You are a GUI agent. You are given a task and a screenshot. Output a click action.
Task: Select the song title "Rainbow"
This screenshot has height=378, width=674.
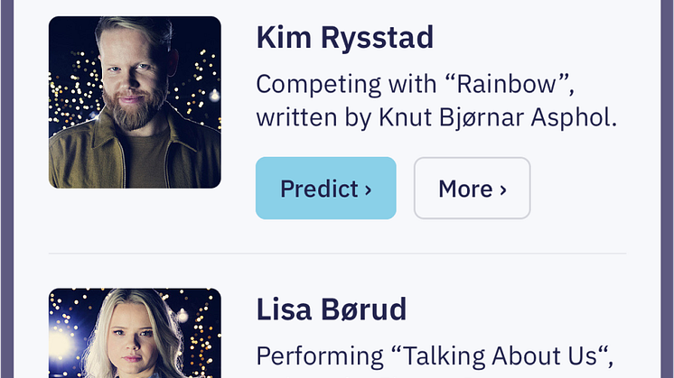point(507,84)
